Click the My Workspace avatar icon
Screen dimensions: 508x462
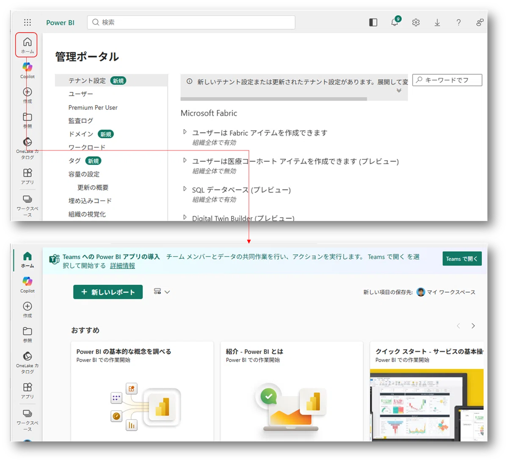(420, 292)
